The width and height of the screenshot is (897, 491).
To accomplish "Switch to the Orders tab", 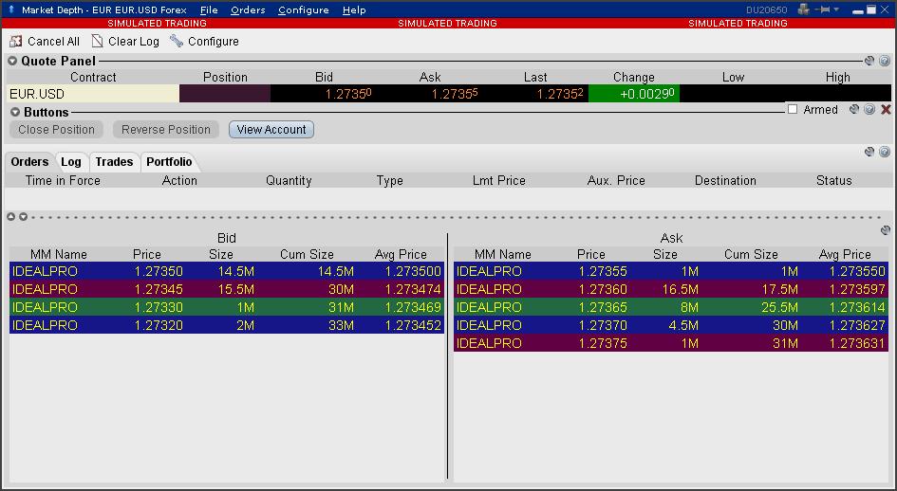I will click(x=29, y=162).
